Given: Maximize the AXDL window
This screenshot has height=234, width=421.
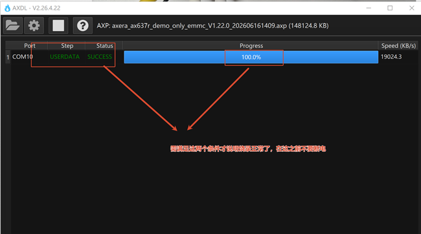Looking at the screenshot, I should pyautogui.click(x=390, y=8).
